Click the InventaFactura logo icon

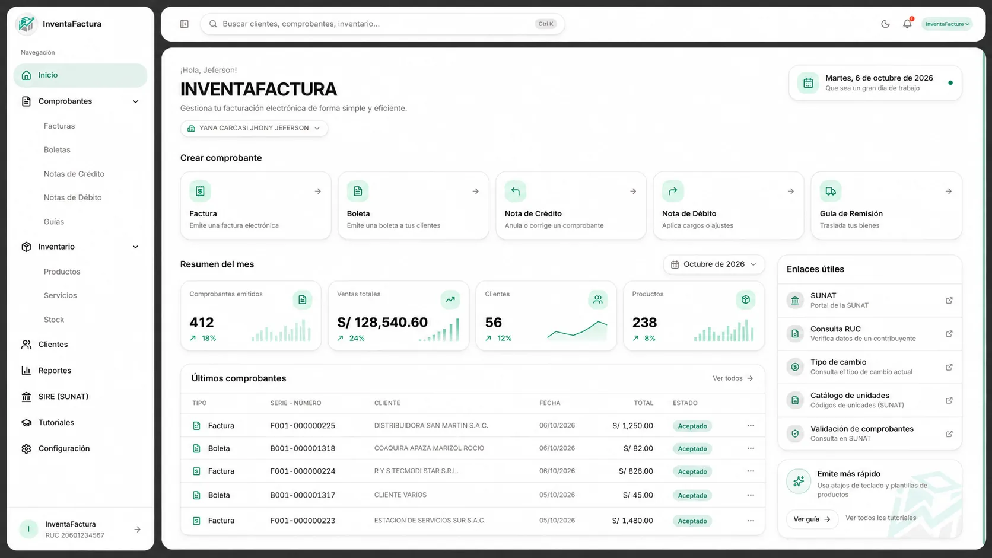point(26,24)
